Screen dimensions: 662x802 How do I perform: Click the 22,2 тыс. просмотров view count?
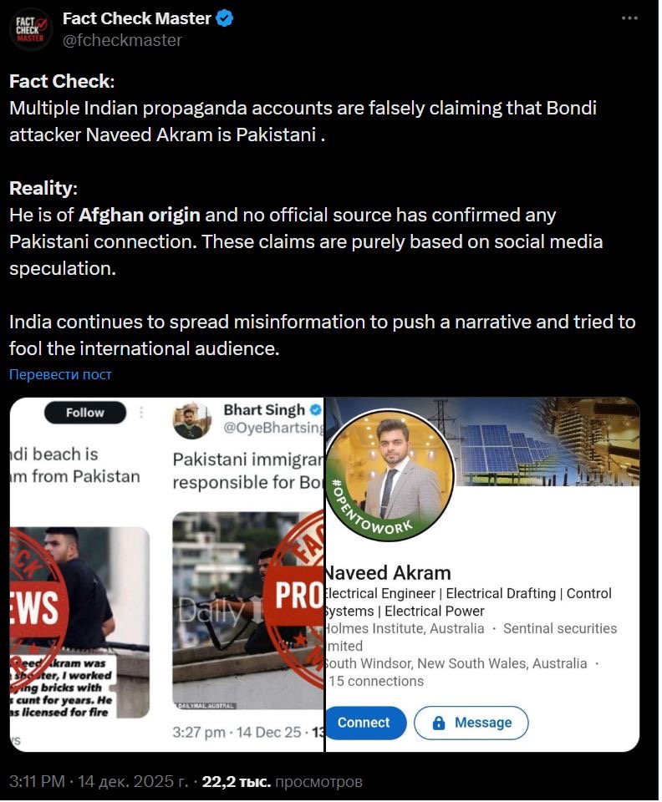pyautogui.click(x=282, y=782)
